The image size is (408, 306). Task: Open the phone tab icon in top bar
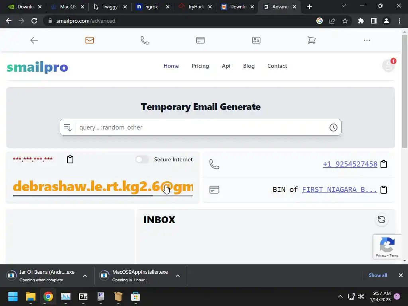coord(145,40)
